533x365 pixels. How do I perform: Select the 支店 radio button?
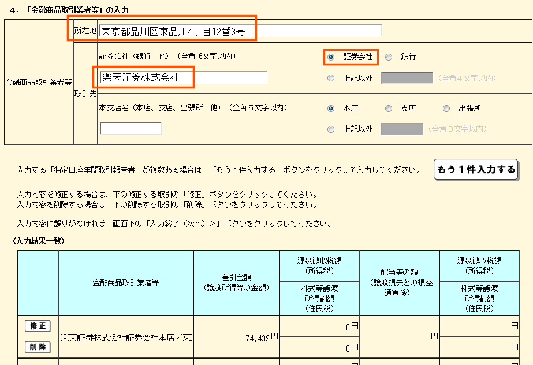(389, 109)
